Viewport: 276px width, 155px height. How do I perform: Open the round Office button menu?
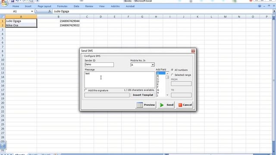click(4, 3)
